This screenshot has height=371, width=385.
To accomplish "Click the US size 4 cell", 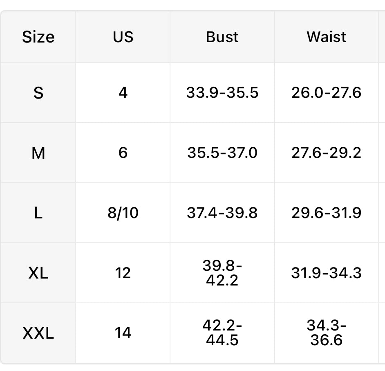I will coord(123,93).
